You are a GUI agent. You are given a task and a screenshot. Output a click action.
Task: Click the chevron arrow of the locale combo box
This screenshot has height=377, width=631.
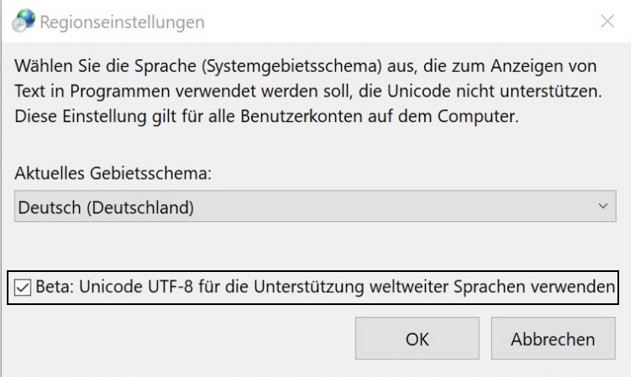pos(603,206)
